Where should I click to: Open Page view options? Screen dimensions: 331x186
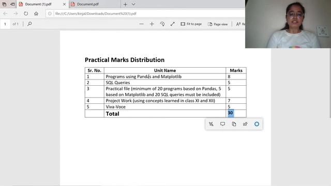click(218, 24)
